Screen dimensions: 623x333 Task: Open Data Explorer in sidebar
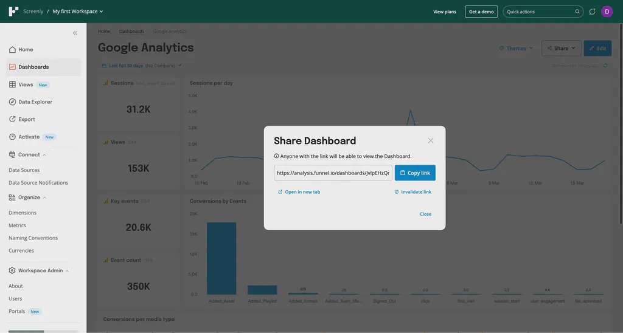coord(44,102)
